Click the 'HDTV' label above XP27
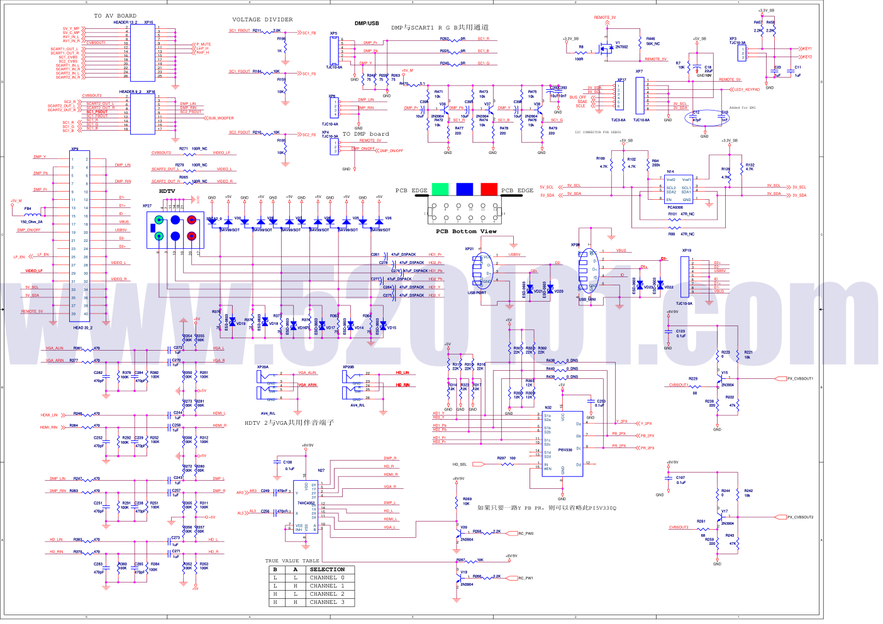883x624 pixels. [167, 191]
